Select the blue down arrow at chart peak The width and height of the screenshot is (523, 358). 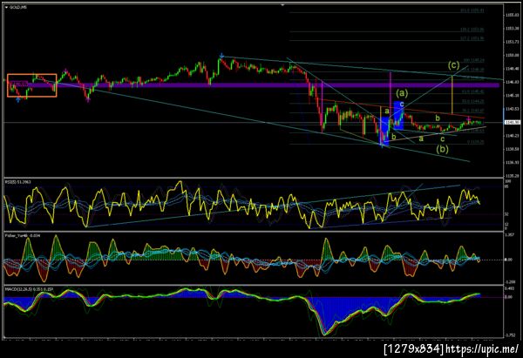pyautogui.click(x=221, y=56)
